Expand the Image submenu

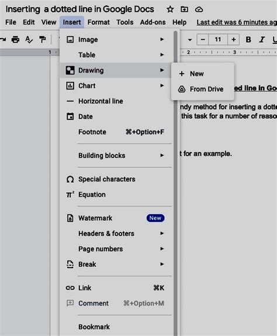coord(117,39)
